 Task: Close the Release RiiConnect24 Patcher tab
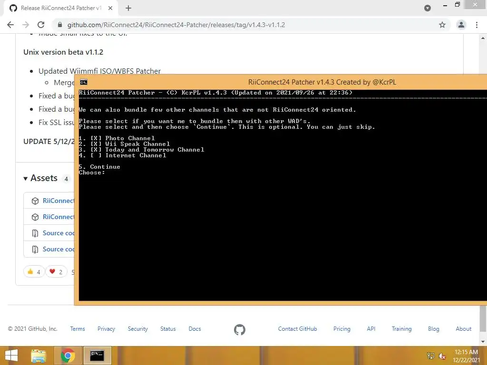(110, 8)
